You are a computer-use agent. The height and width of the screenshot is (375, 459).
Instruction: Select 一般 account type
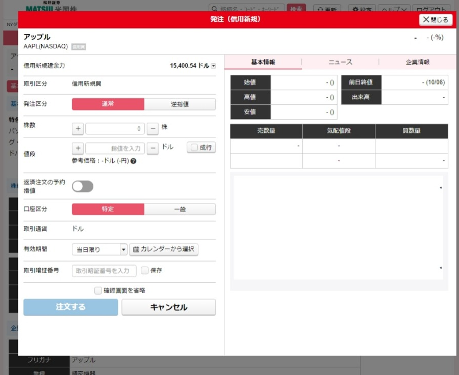click(x=180, y=209)
